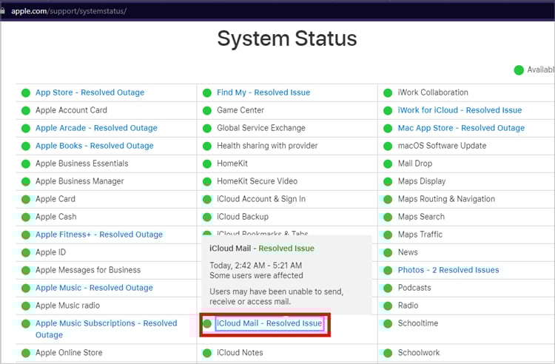
Task: Open Mac App Store Resolved Outage
Action: point(461,128)
